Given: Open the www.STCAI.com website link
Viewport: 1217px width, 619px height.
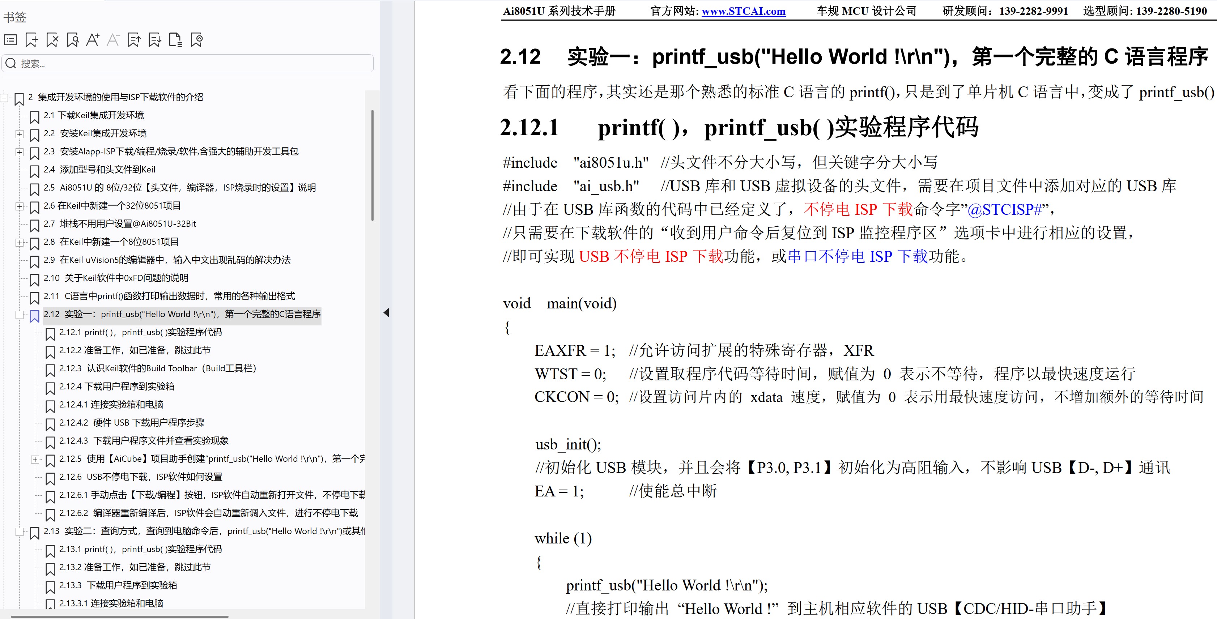Looking at the screenshot, I should tap(744, 11).
